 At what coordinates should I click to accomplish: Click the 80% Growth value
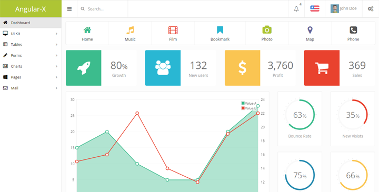coord(119,65)
